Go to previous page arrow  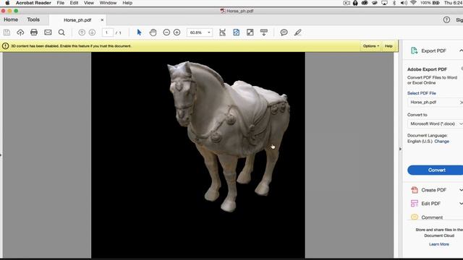(82, 32)
